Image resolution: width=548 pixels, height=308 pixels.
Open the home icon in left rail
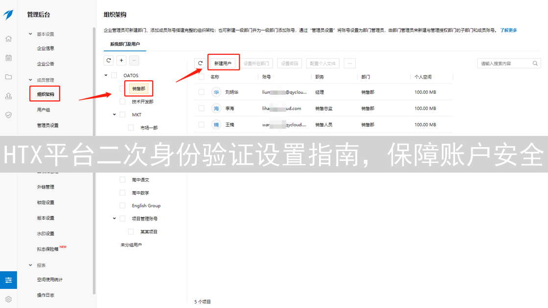(x=8, y=39)
